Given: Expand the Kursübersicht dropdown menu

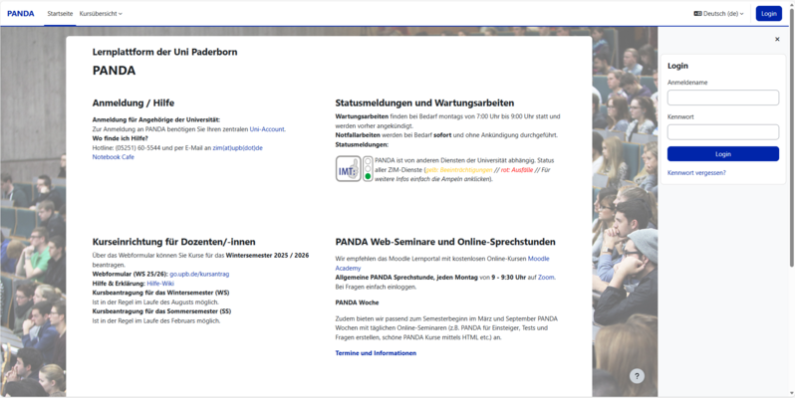Looking at the screenshot, I should point(101,14).
